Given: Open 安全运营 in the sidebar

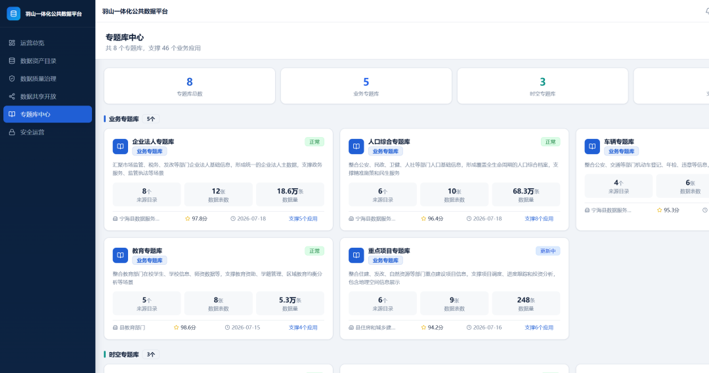Looking at the screenshot, I should point(47,132).
